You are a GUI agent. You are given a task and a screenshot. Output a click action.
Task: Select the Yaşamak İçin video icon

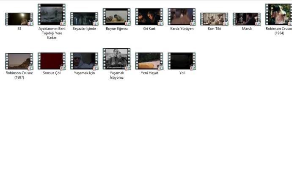pos(84,61)
